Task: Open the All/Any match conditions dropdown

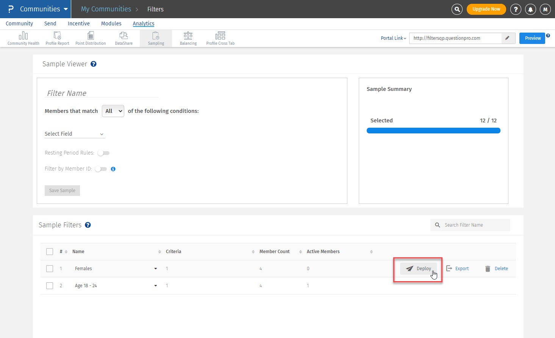Action: 113,111
